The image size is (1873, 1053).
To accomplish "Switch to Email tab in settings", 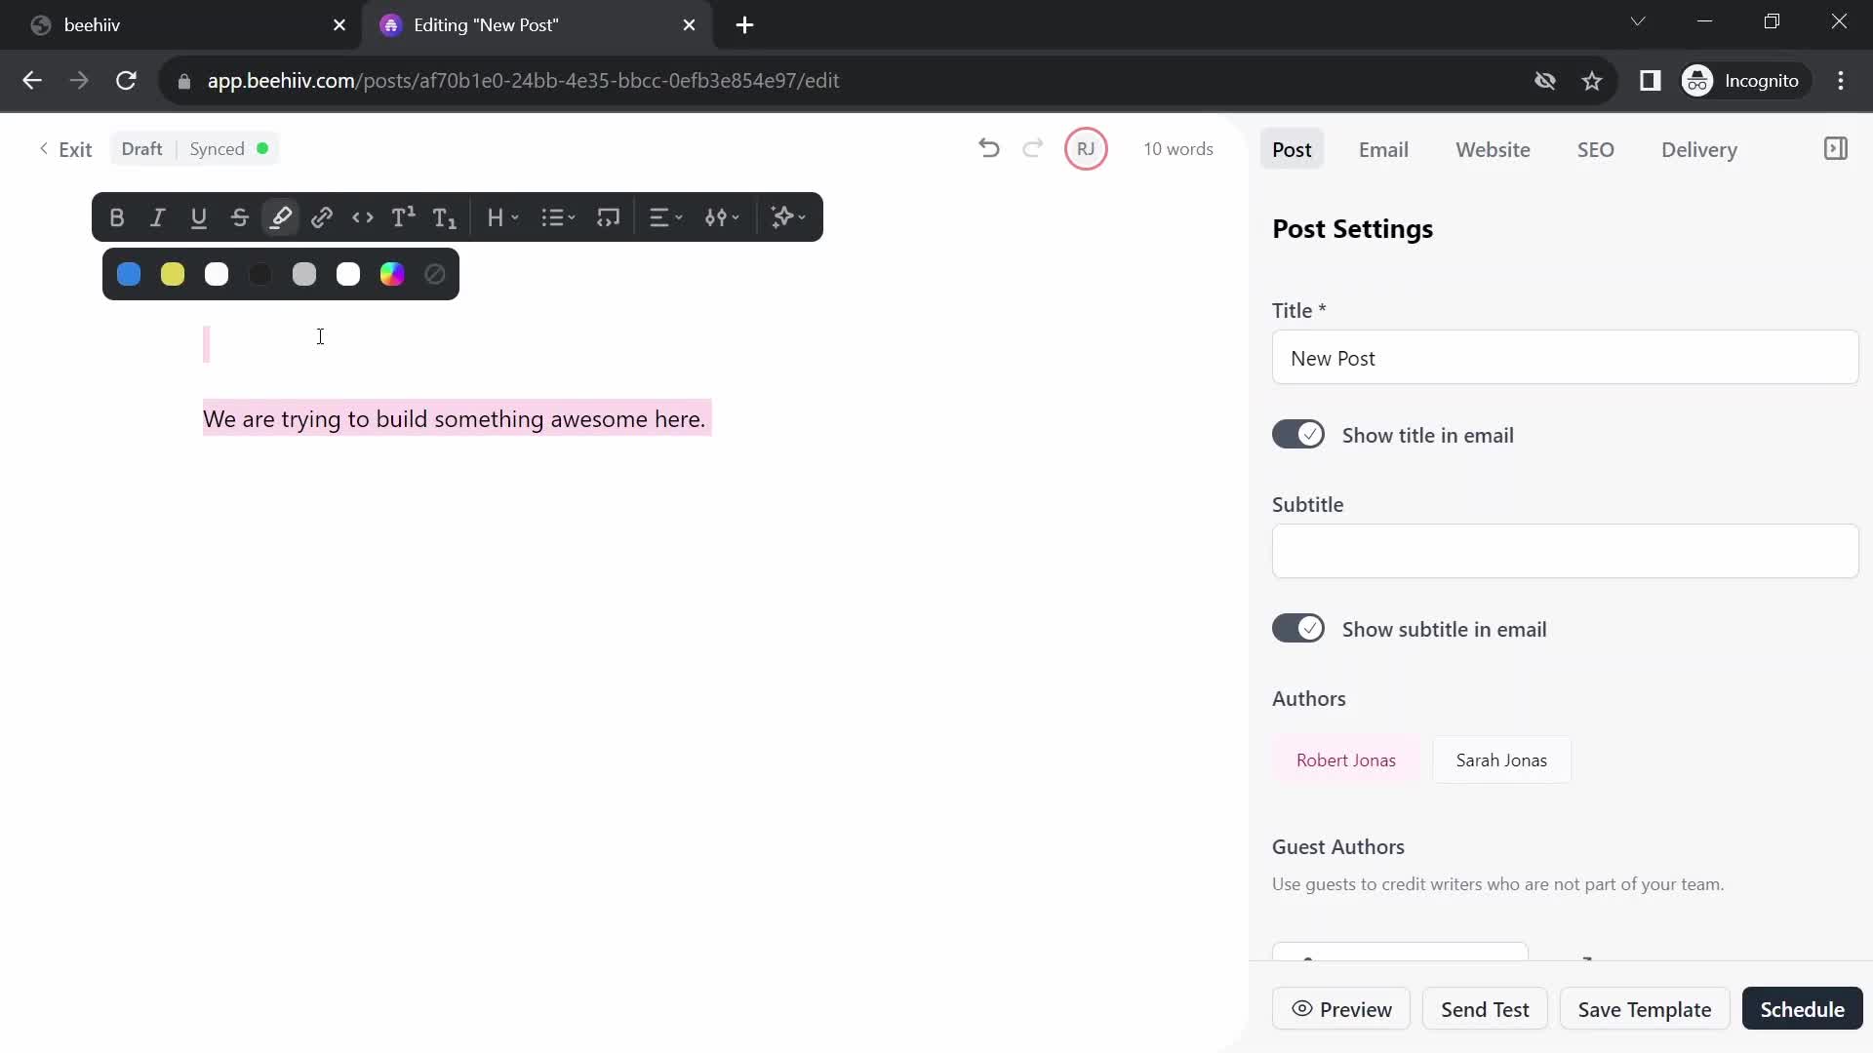I will (1383, 149).
